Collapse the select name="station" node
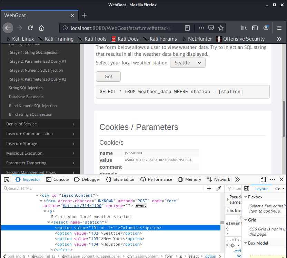 pyautogui.click(x=49, y=223)
